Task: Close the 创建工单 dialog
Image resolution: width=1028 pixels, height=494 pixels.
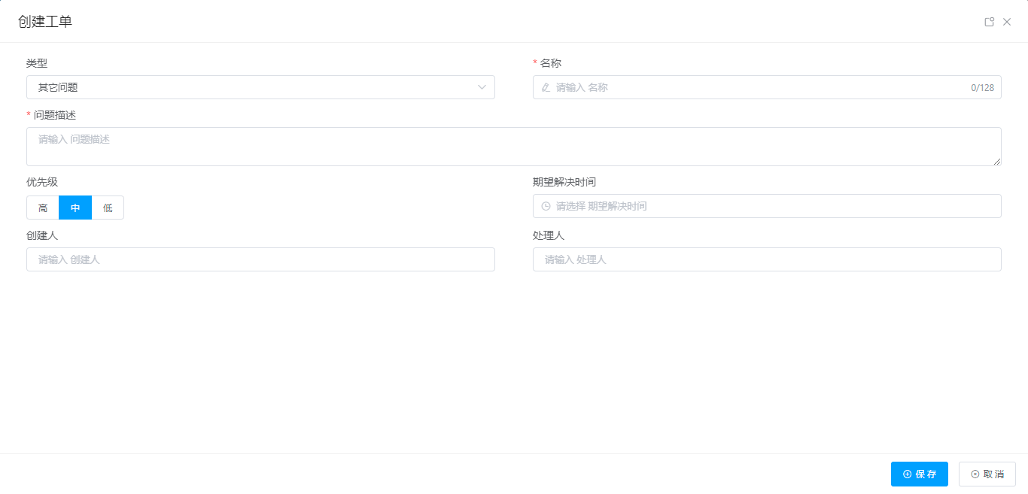Action: [1007, 22]
